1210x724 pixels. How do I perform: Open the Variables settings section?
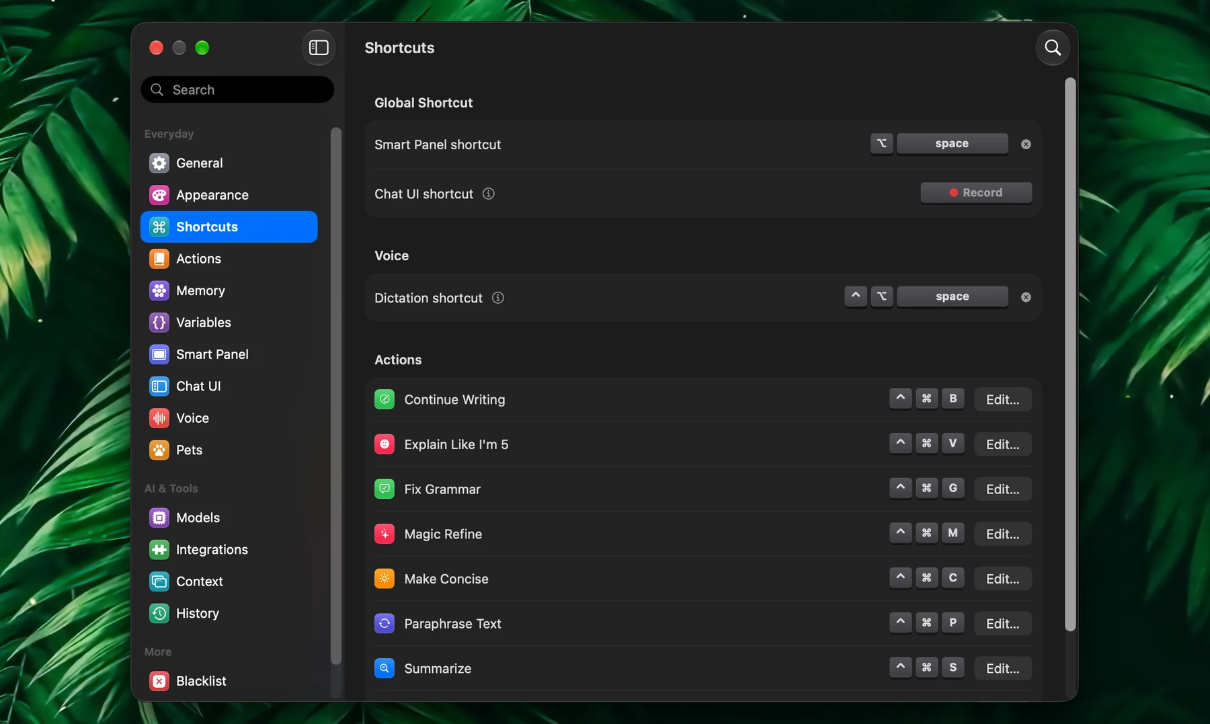pyautogui.click(x=229, y=323)
